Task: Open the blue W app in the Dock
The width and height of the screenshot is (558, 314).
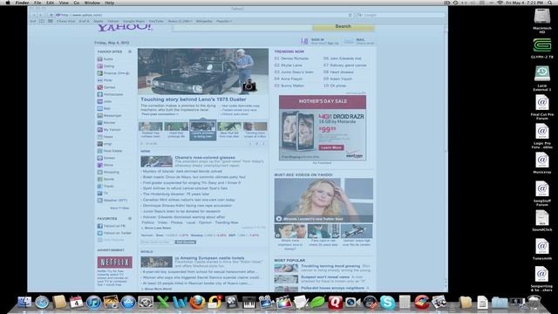Action: (x=180, y=303)
